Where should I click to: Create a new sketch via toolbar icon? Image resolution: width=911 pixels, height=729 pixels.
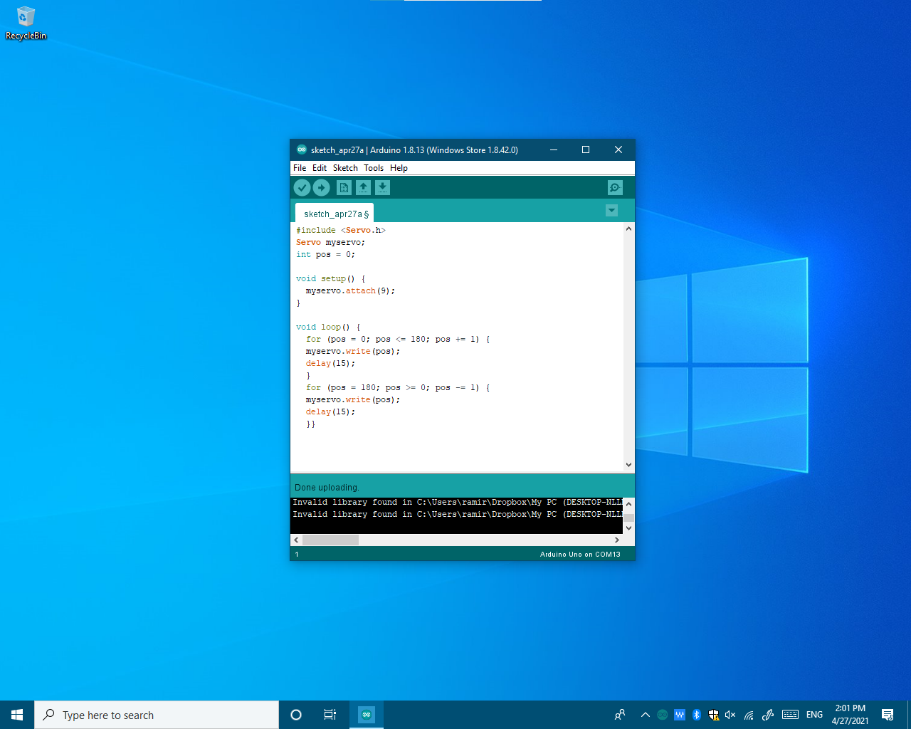pyautogui.click(x=344, y=187)
